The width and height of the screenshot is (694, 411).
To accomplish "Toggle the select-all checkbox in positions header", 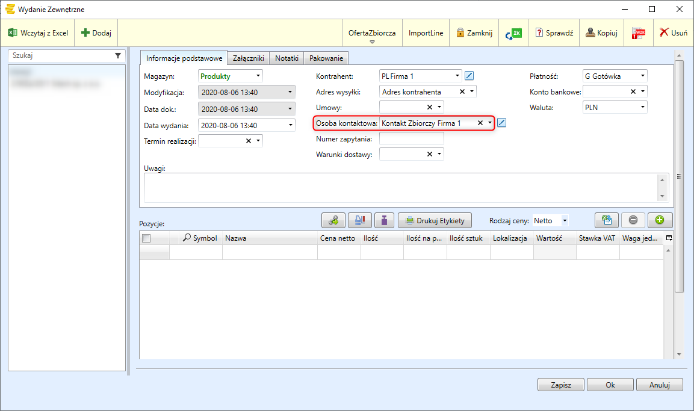I will [146, 238].
